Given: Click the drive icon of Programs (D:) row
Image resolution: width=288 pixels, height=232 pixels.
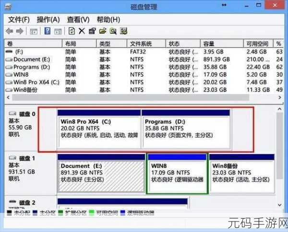Looking at the screenshot, I should 9,67.
